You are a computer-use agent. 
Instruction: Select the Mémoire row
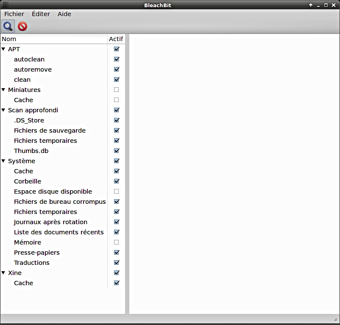tap(62, 242)
